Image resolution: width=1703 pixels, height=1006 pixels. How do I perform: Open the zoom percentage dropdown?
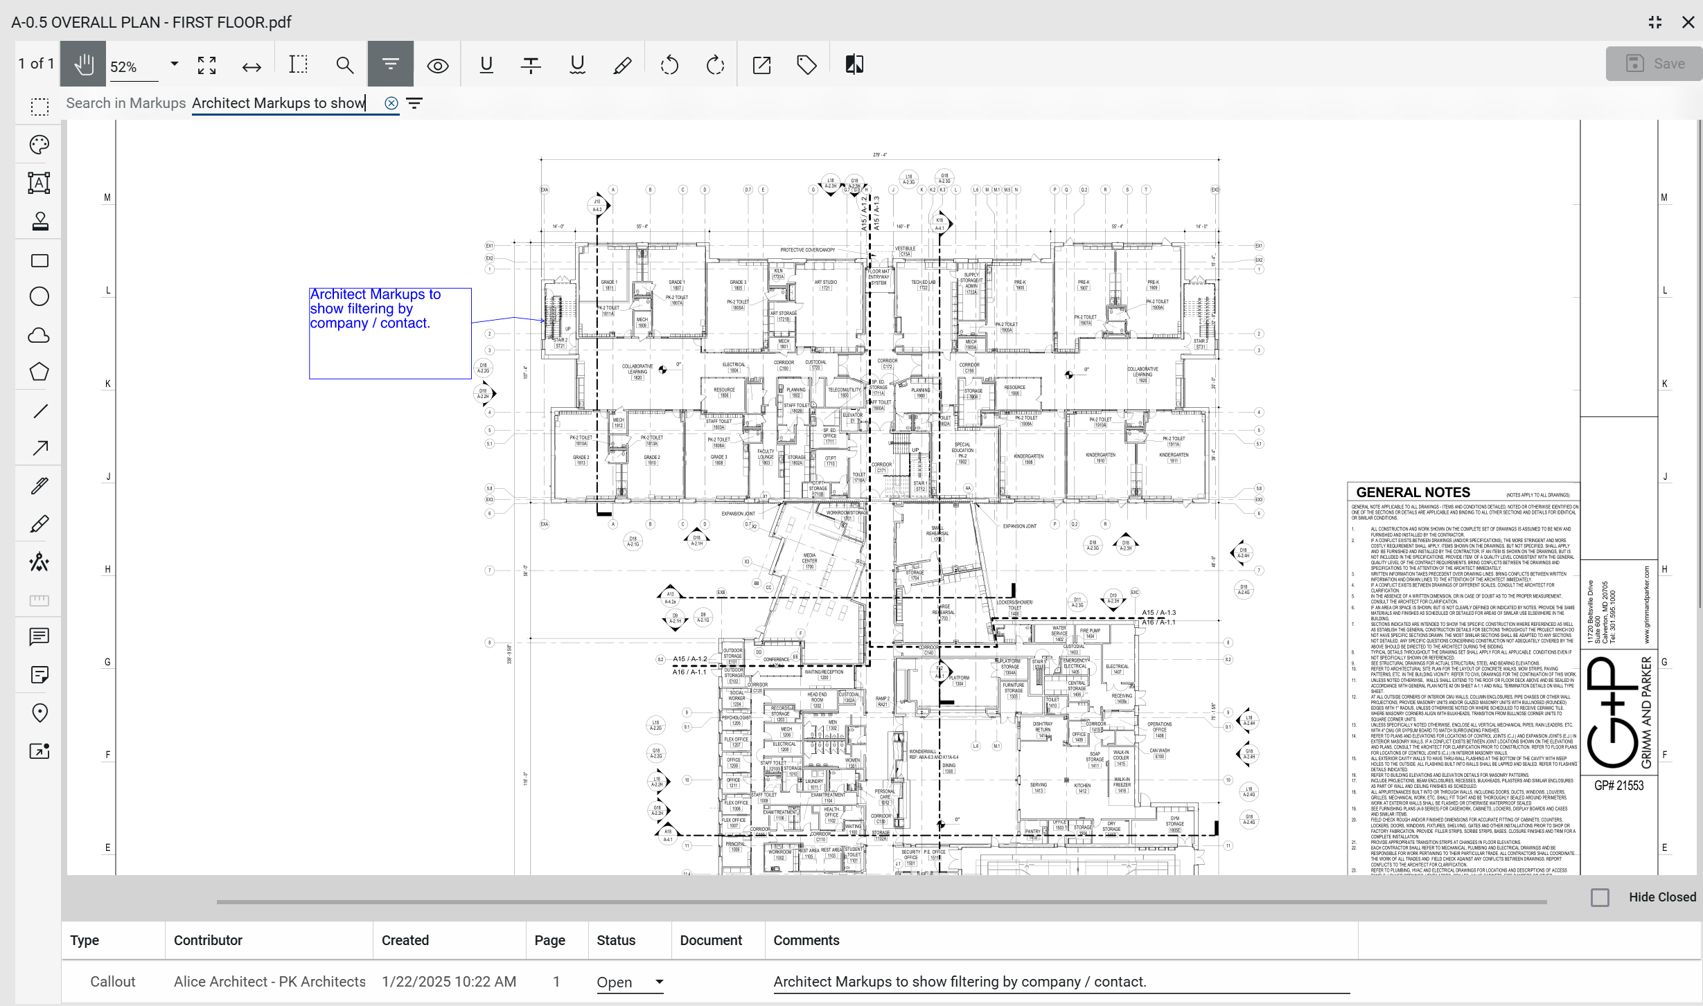174,64
